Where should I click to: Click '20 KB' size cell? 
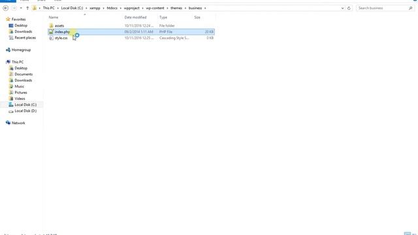coord(209,32)
